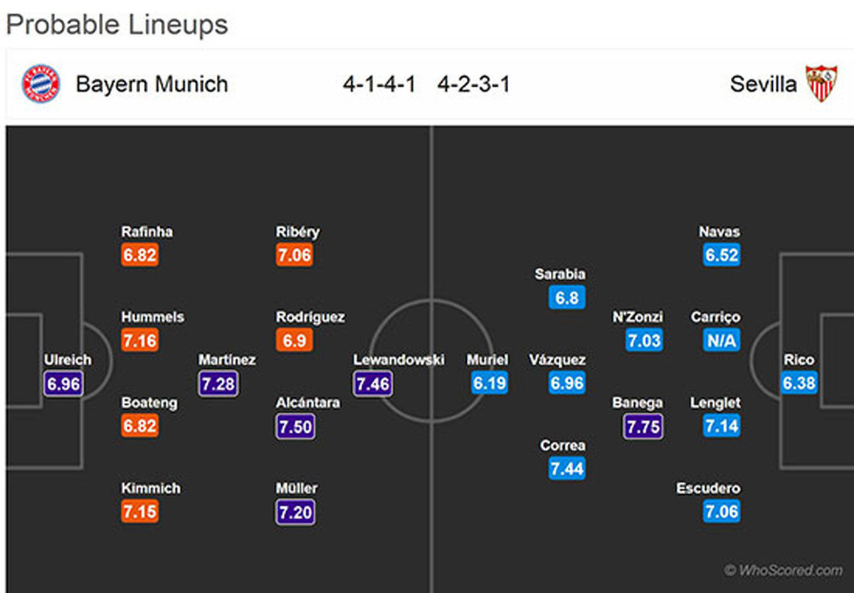Open the Escudero player name
Image resolution: width=854 pixels, height=593 pixels.
(x=708, y=488)
